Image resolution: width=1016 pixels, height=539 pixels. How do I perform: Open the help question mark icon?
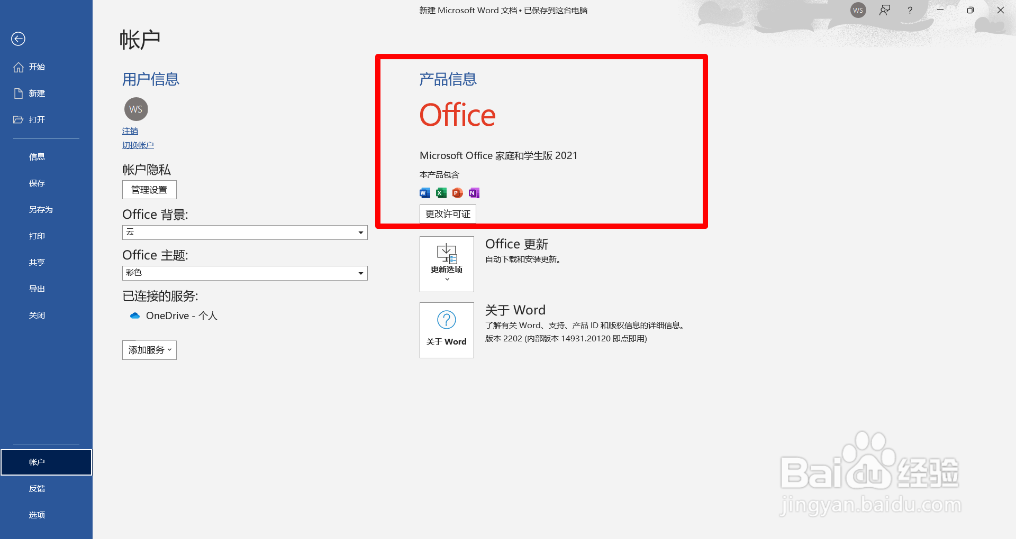[x=910, y=10]
